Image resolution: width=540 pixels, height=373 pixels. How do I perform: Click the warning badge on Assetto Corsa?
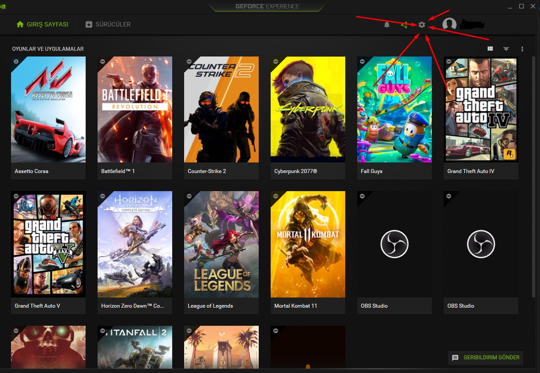16,62
